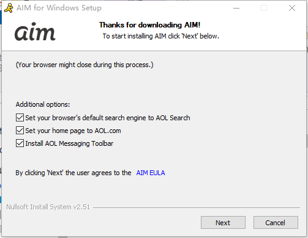308x238 pixels.
Task: Click the 'Install AOL Messaging Toolbar' label text
Action: coord(69,143)
